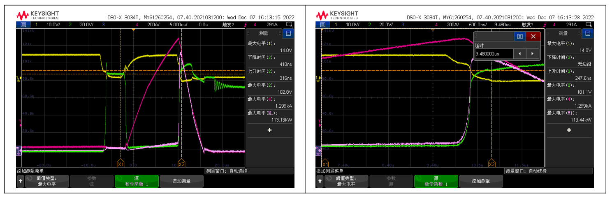
Task: Click zoom box icon in left oscilloscope header
Action: [289, 25]
